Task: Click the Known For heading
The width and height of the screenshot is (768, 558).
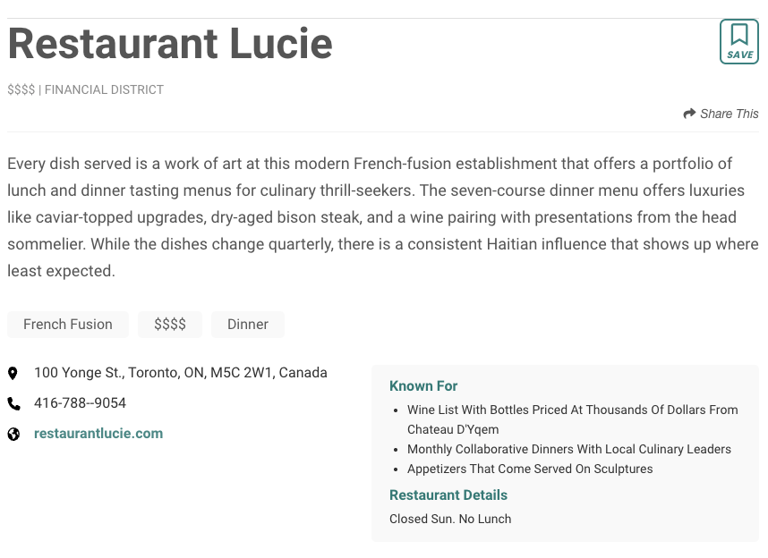Action: (x=423, y=386)
